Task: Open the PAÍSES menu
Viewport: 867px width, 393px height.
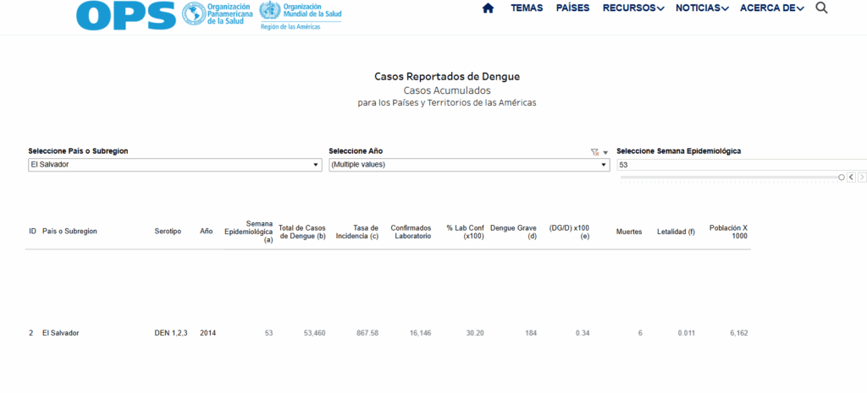Action: (x=573, y=8)
